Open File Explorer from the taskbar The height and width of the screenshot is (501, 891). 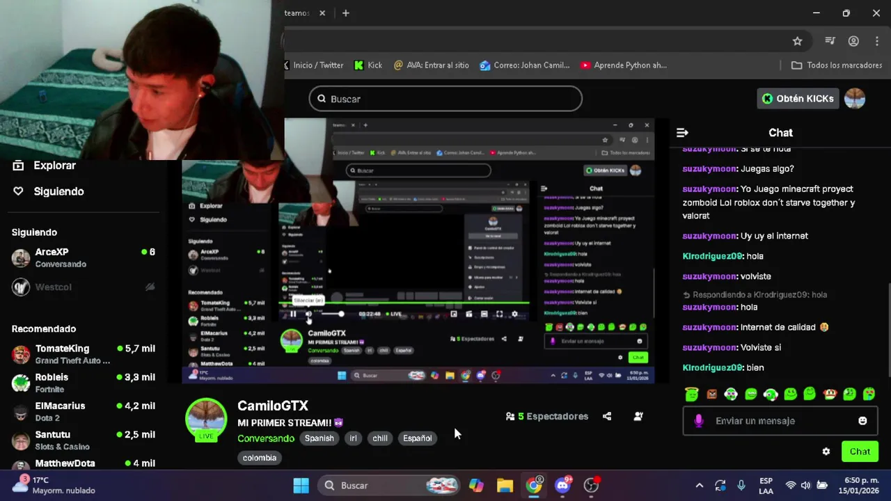point(505,486)
